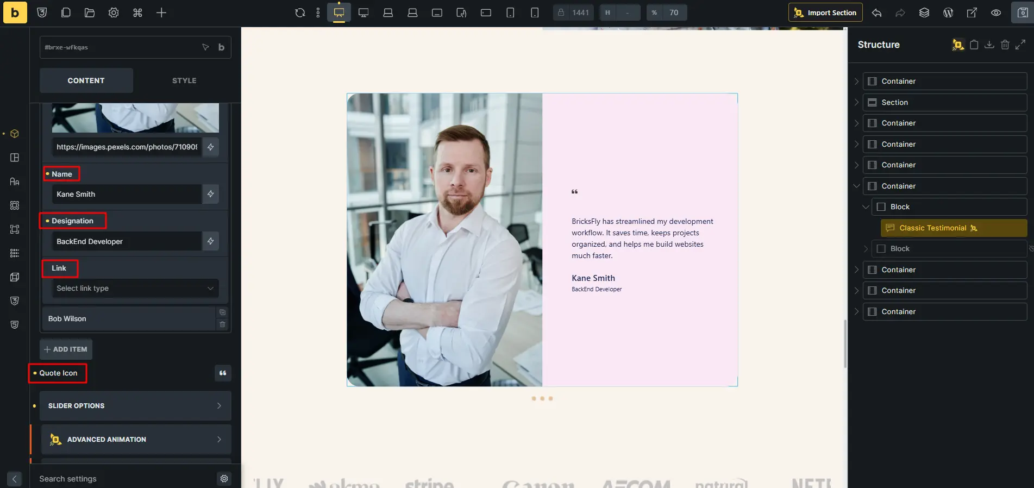1034x488 pixels.
Task: Switch to the STYLE tab
Action: point(184,80)
